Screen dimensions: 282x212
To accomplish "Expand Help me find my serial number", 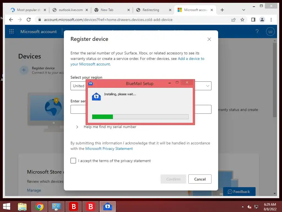I will pos(106,127).
